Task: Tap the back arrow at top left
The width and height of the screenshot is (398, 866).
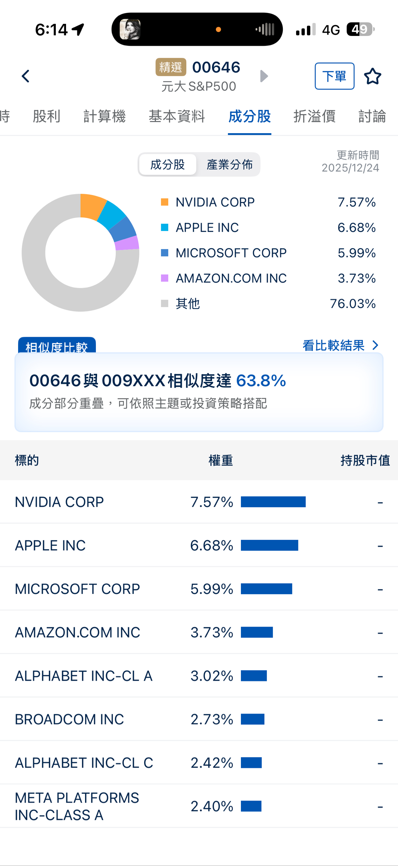Action: pyautogui.click(x=25, y=76)
